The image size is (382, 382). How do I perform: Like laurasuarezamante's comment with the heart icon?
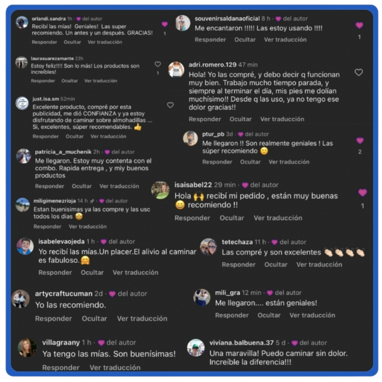(158, 64)
